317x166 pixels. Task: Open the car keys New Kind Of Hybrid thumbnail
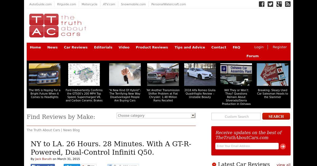point(125,75)
